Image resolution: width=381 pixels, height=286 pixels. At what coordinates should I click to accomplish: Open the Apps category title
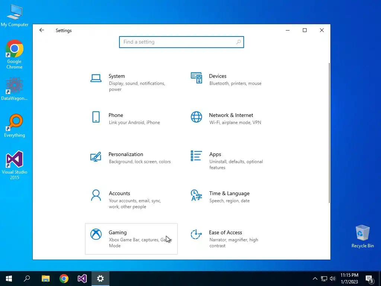pos(215,155)
